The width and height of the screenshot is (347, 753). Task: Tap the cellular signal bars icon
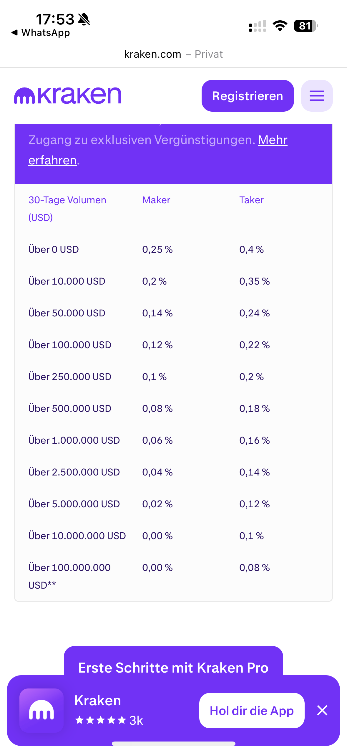(258, 26)
